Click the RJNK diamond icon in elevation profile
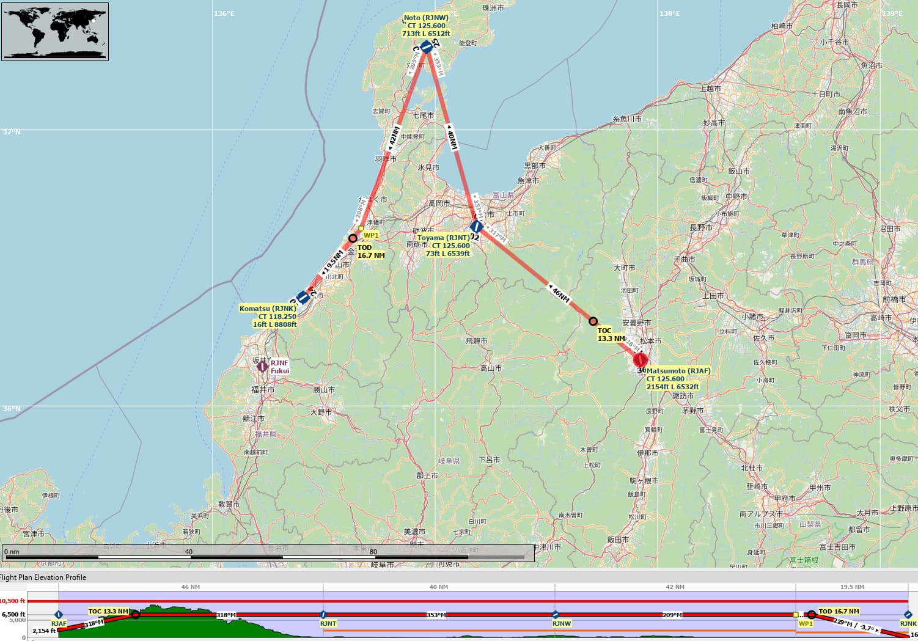The width and height of the screenshot is (918, 641). click(x=908, y=615)
